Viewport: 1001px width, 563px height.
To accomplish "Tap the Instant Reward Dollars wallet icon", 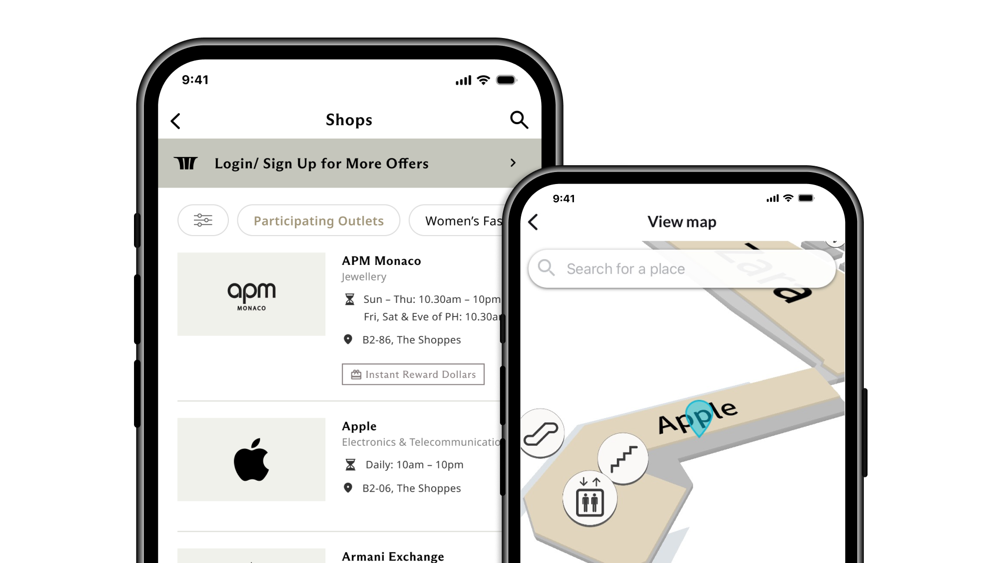I will (x=356, y=374).
